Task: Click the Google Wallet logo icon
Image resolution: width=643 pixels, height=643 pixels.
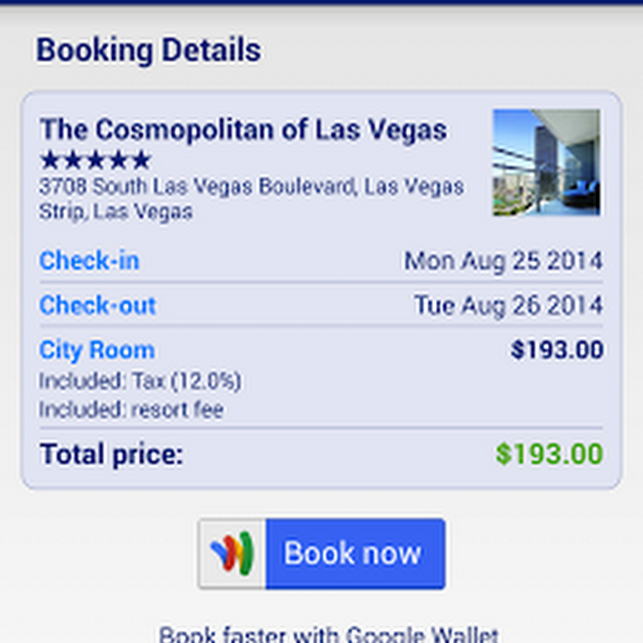Action: tap(232, 554)
